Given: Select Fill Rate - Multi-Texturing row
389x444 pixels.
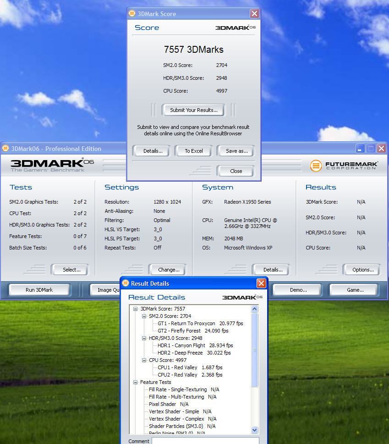Looking at the screenshot, I should (x=182, y=397).
